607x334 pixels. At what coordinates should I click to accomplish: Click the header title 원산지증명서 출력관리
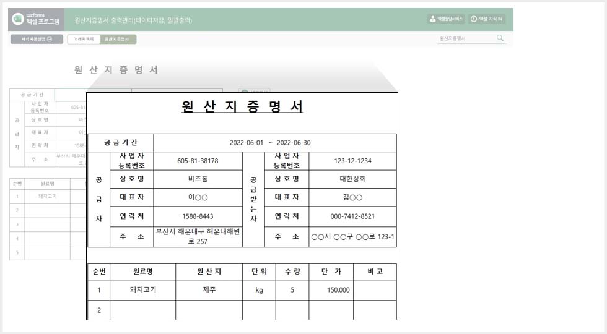[x=133, y=20]
